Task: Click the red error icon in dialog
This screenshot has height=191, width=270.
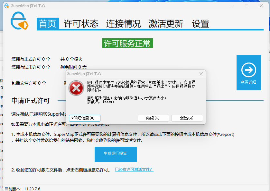Action: 76,88
